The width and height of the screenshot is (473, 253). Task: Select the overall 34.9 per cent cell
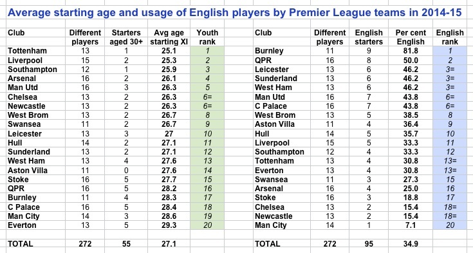pyautogui.click(x=411, y=243)
